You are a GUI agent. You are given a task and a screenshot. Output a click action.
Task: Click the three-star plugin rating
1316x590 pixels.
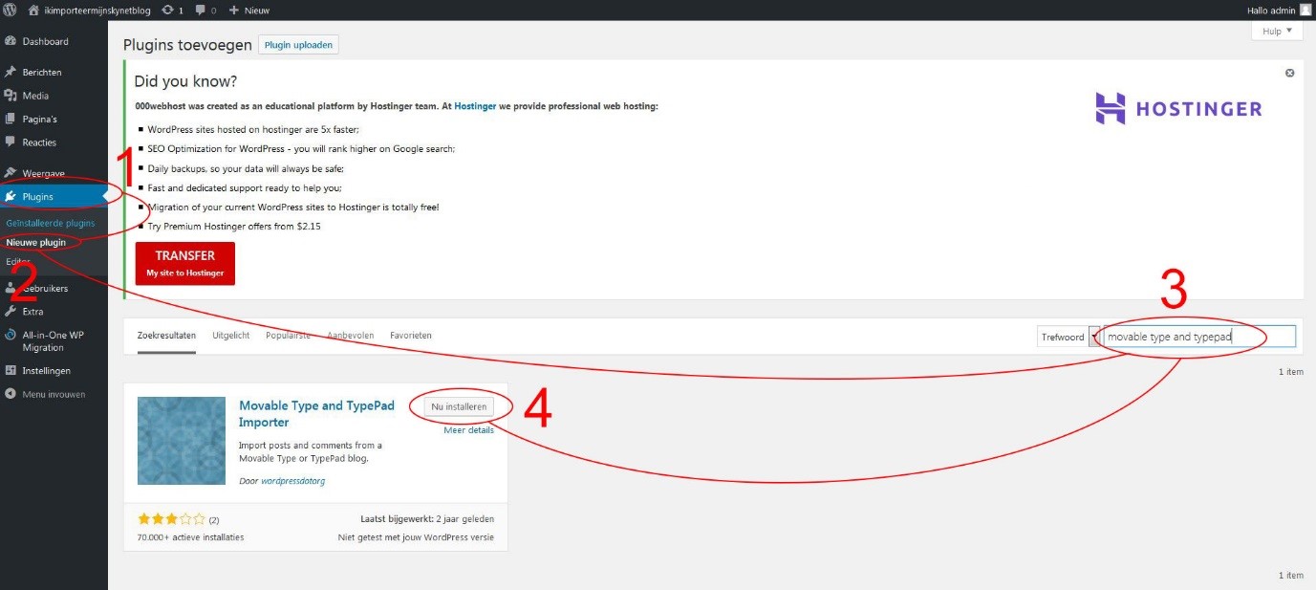(x=171, y=519)
